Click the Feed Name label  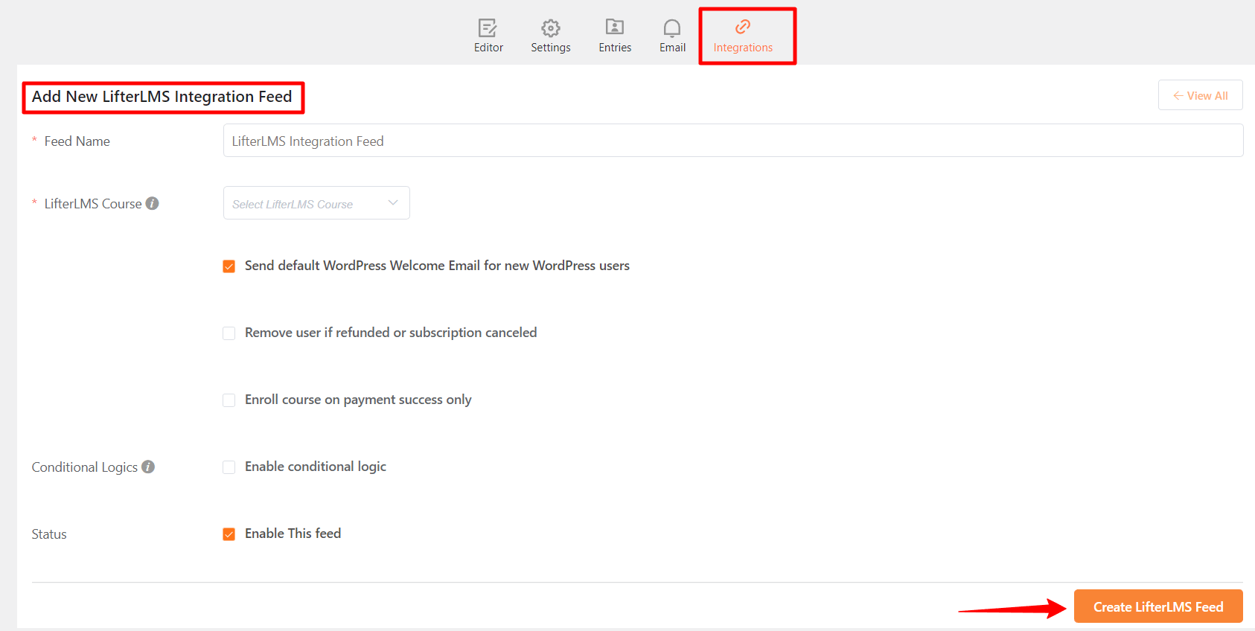coord(77,141)
